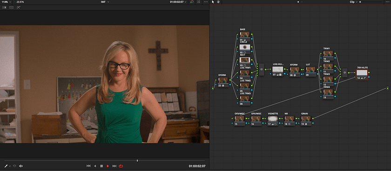Screen dimensions: 391x171
Task: Select the first parallel mixer node
Action: (262, 70)
